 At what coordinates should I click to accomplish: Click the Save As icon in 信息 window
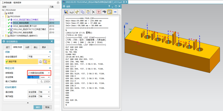66,12
